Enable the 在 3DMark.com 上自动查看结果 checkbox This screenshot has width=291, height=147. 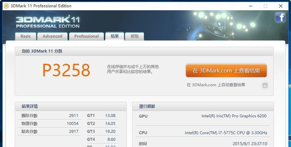(x=265, y=85)
